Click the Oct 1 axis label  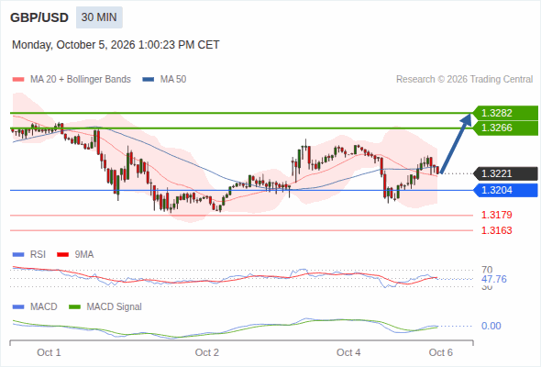pos(49,352)
